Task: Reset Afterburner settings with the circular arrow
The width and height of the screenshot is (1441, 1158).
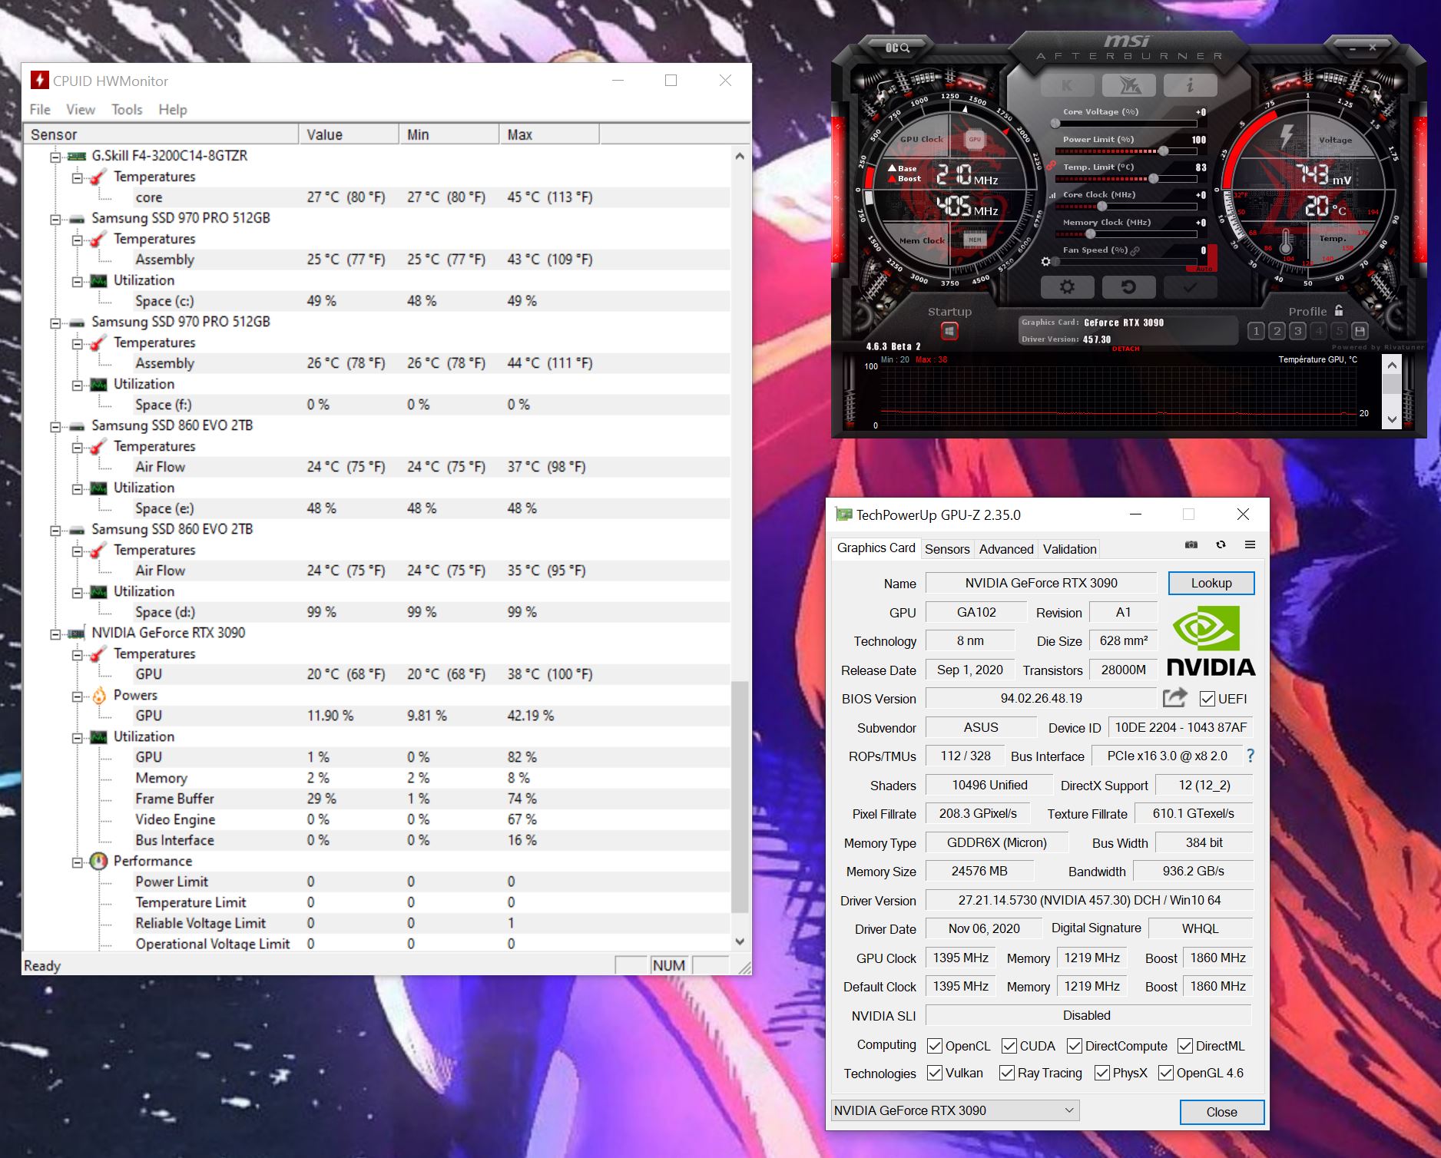Action: (x=1128, y=287)
